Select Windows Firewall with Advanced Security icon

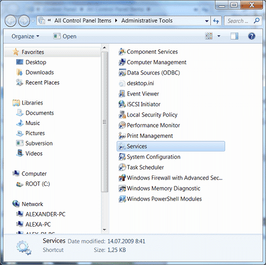tap(122, 177)
